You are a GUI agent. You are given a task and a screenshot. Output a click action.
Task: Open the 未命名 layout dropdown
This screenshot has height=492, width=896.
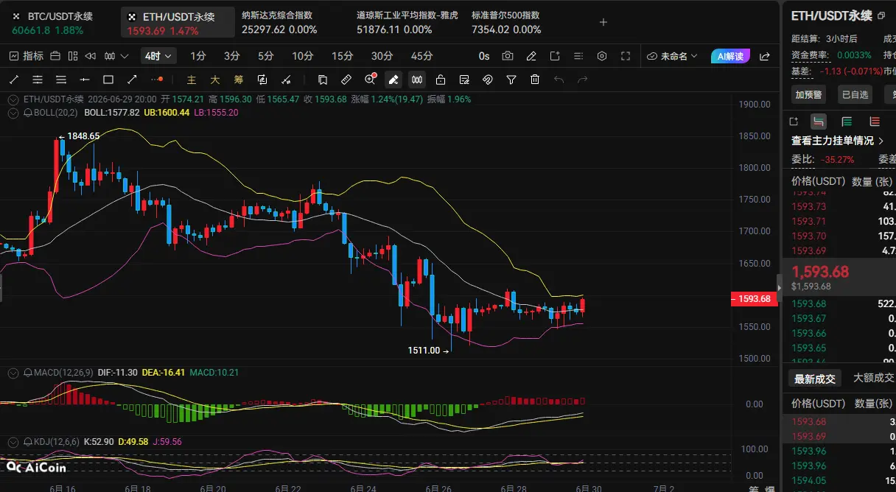[673, 56]
